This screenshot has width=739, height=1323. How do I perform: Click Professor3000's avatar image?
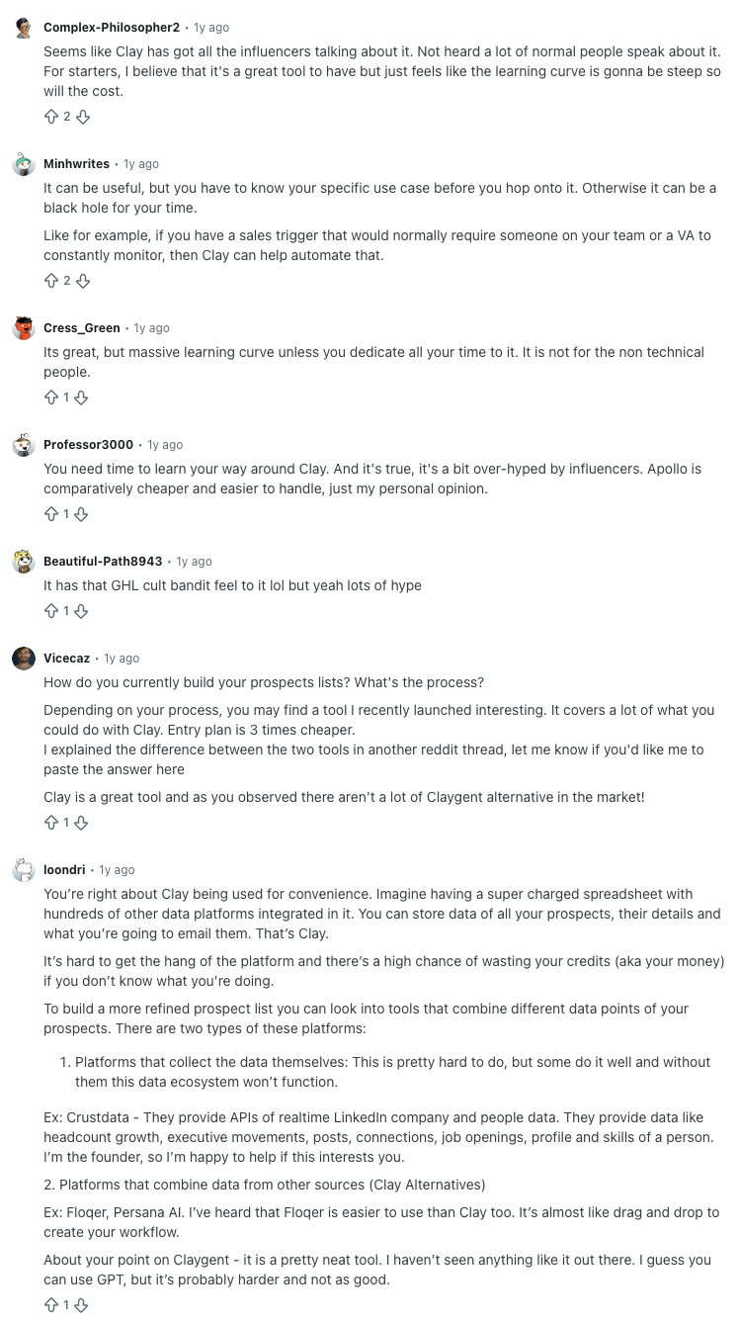click(x=23, y=444)
